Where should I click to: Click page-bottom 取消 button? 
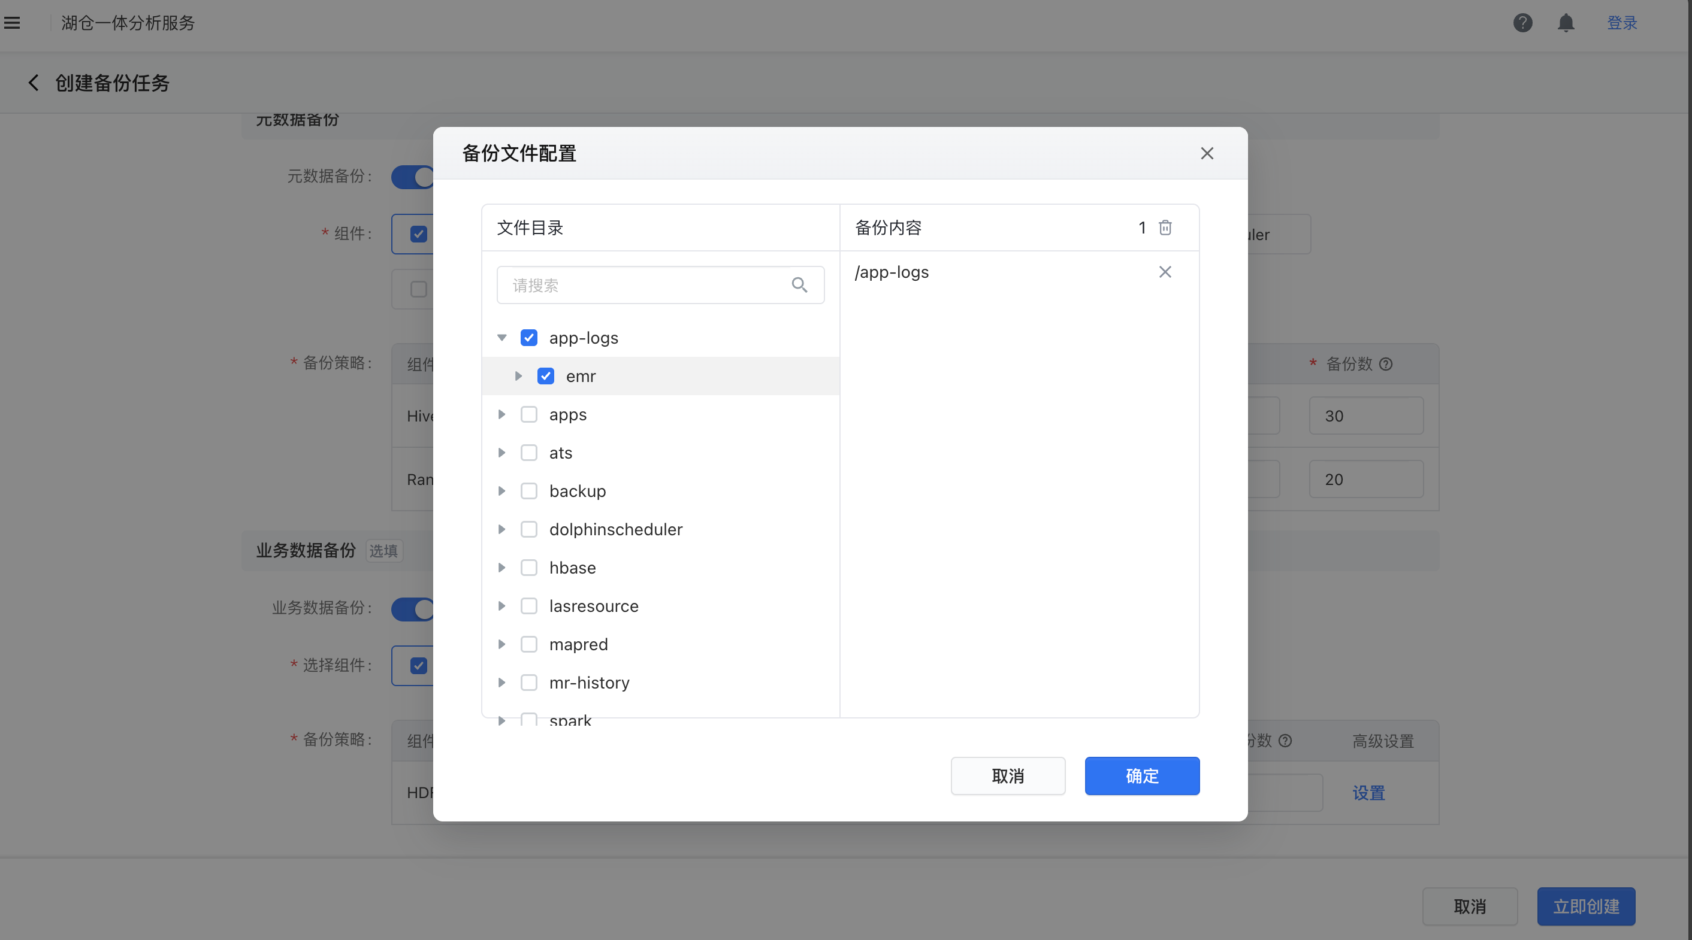pos(1469,906)
